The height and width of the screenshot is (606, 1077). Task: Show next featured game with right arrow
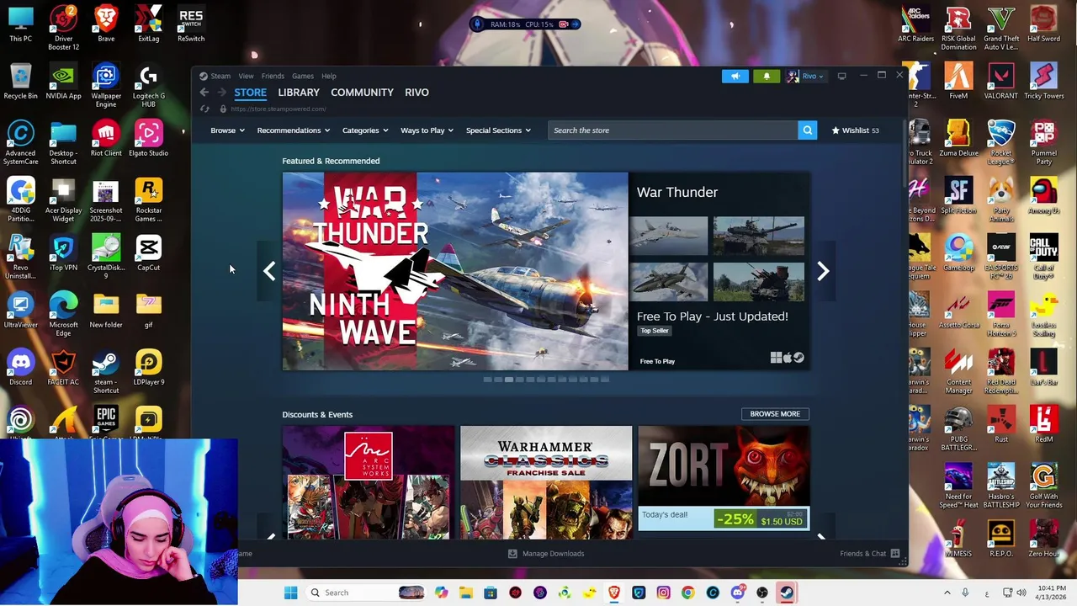pos(823,271)
